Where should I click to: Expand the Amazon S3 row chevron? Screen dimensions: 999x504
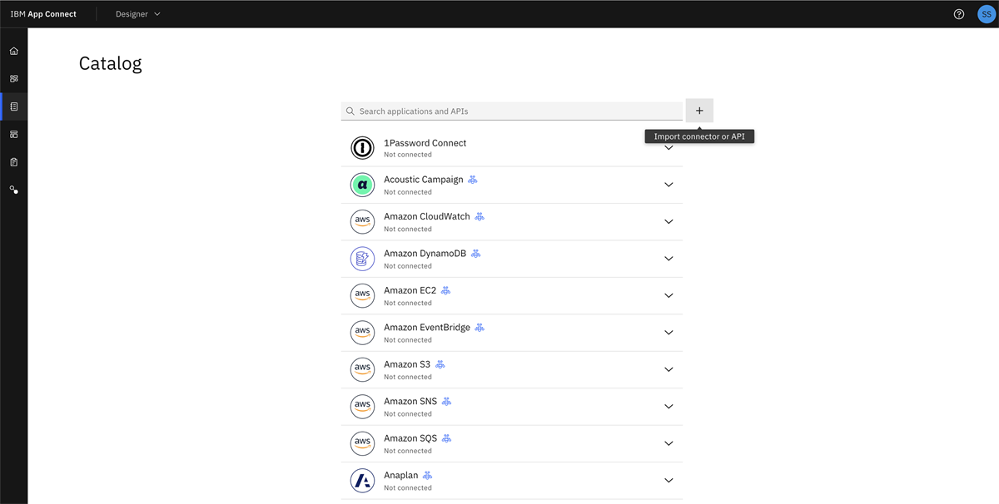coord(668,370)
